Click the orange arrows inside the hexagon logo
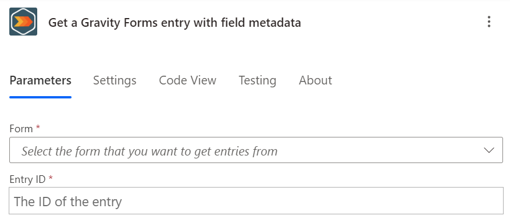 [23, 22]
